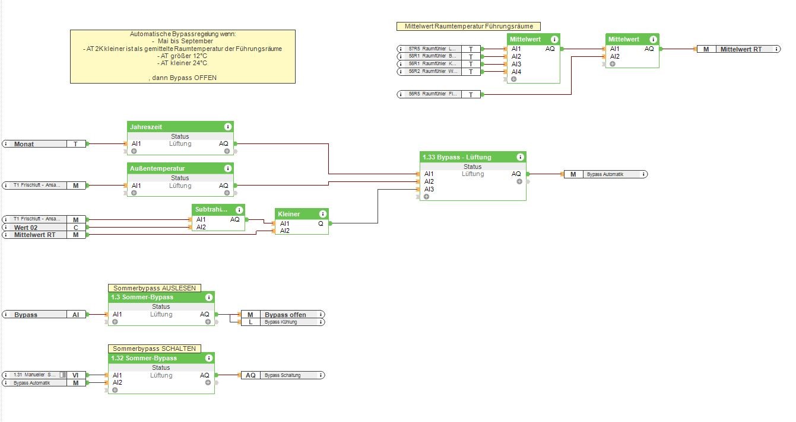Viewport: 796px width, 422px height.
Task: Select the Bypass Schaltung AQ output
Action: tap(283, 375)
